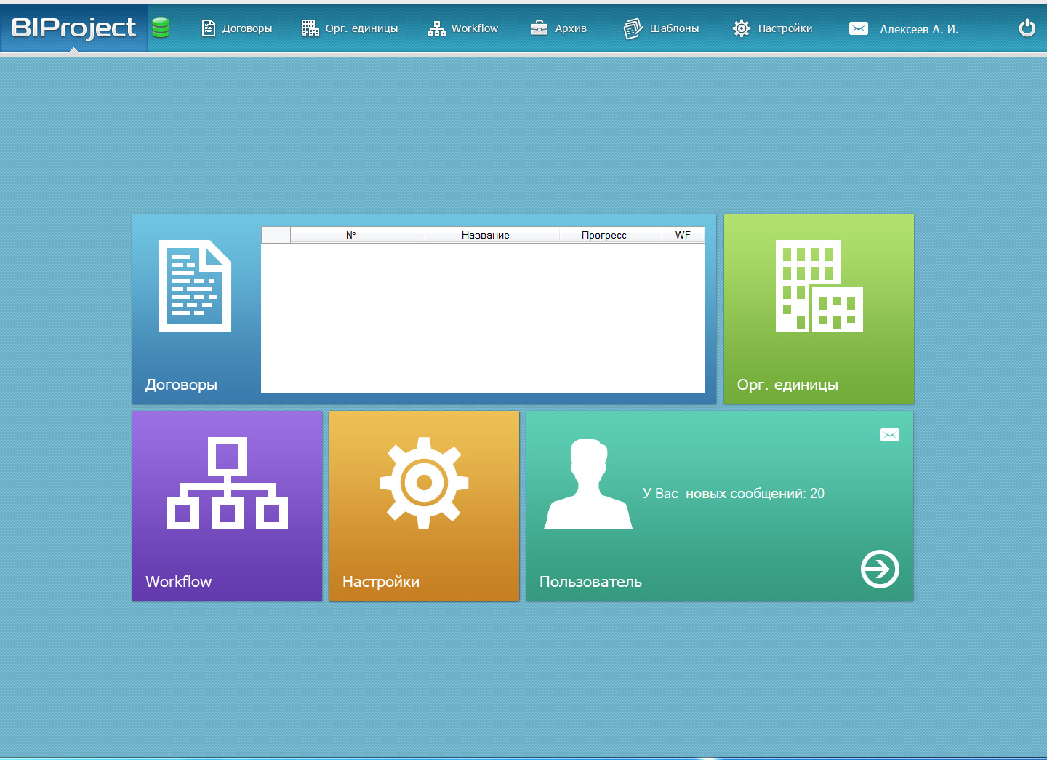Open the envelope messages icon in the top bar
Viewport: 1047px width, 760px height.
click(859, 28)
